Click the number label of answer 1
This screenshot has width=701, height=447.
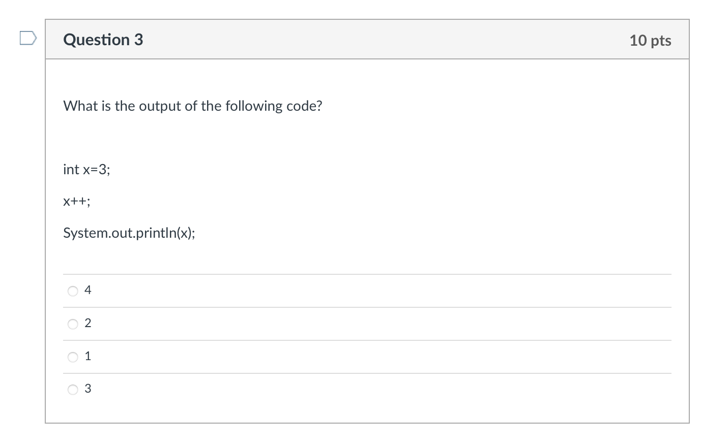[88, 356]
